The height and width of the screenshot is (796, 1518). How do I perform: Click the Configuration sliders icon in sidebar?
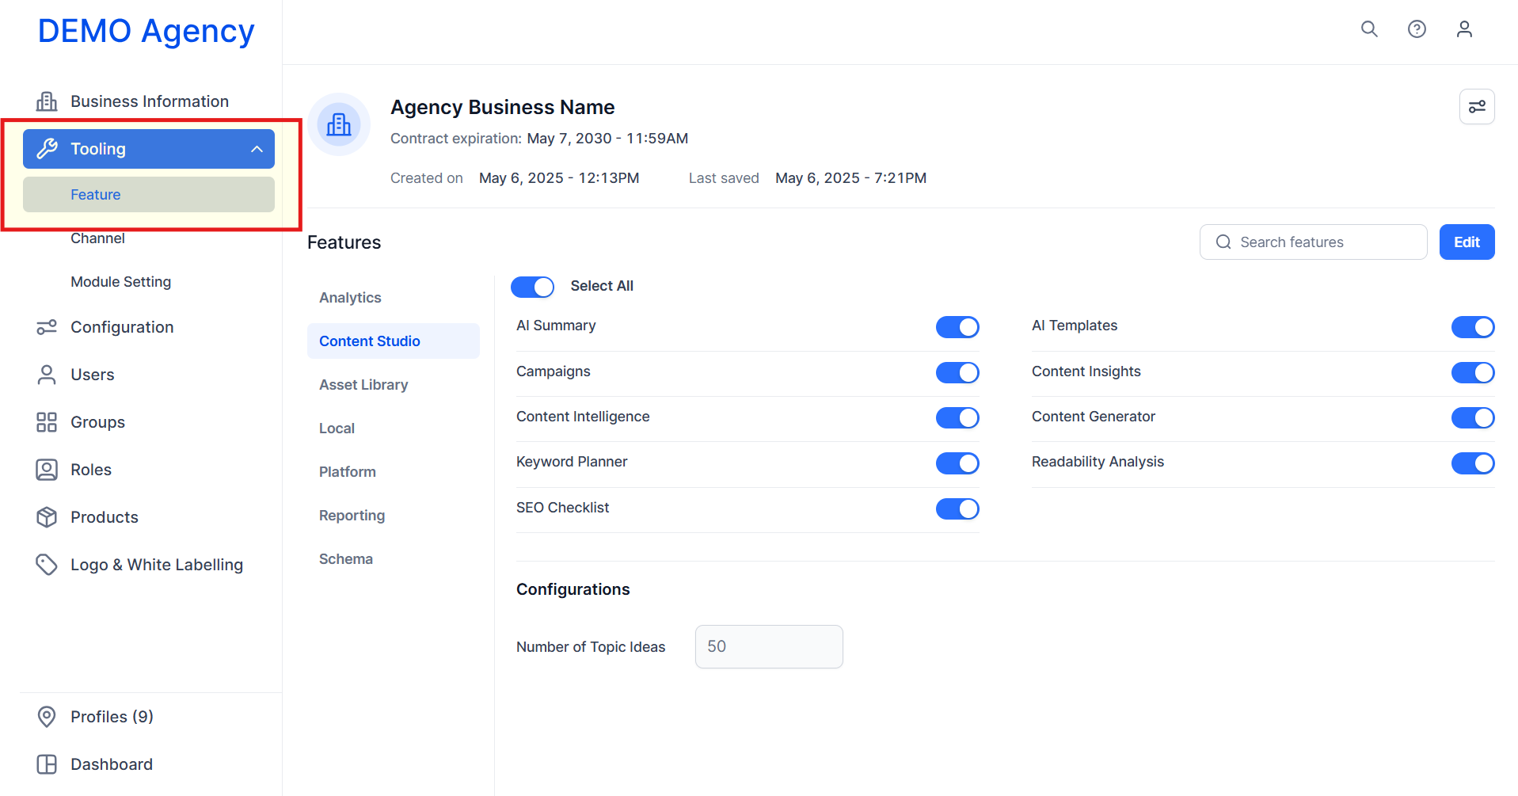coord(47,327)
